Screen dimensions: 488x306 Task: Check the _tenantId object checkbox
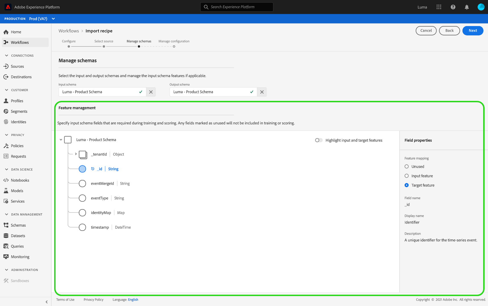(x=83, y=155)
